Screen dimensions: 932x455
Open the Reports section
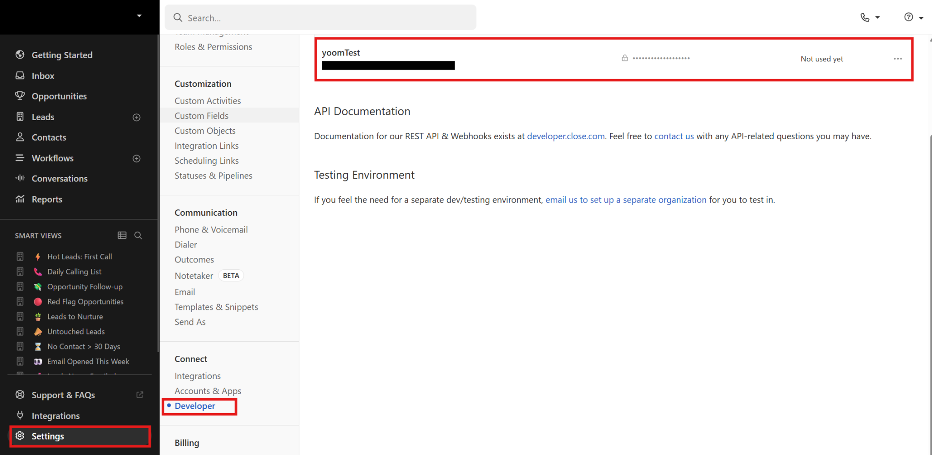point(47,199)
